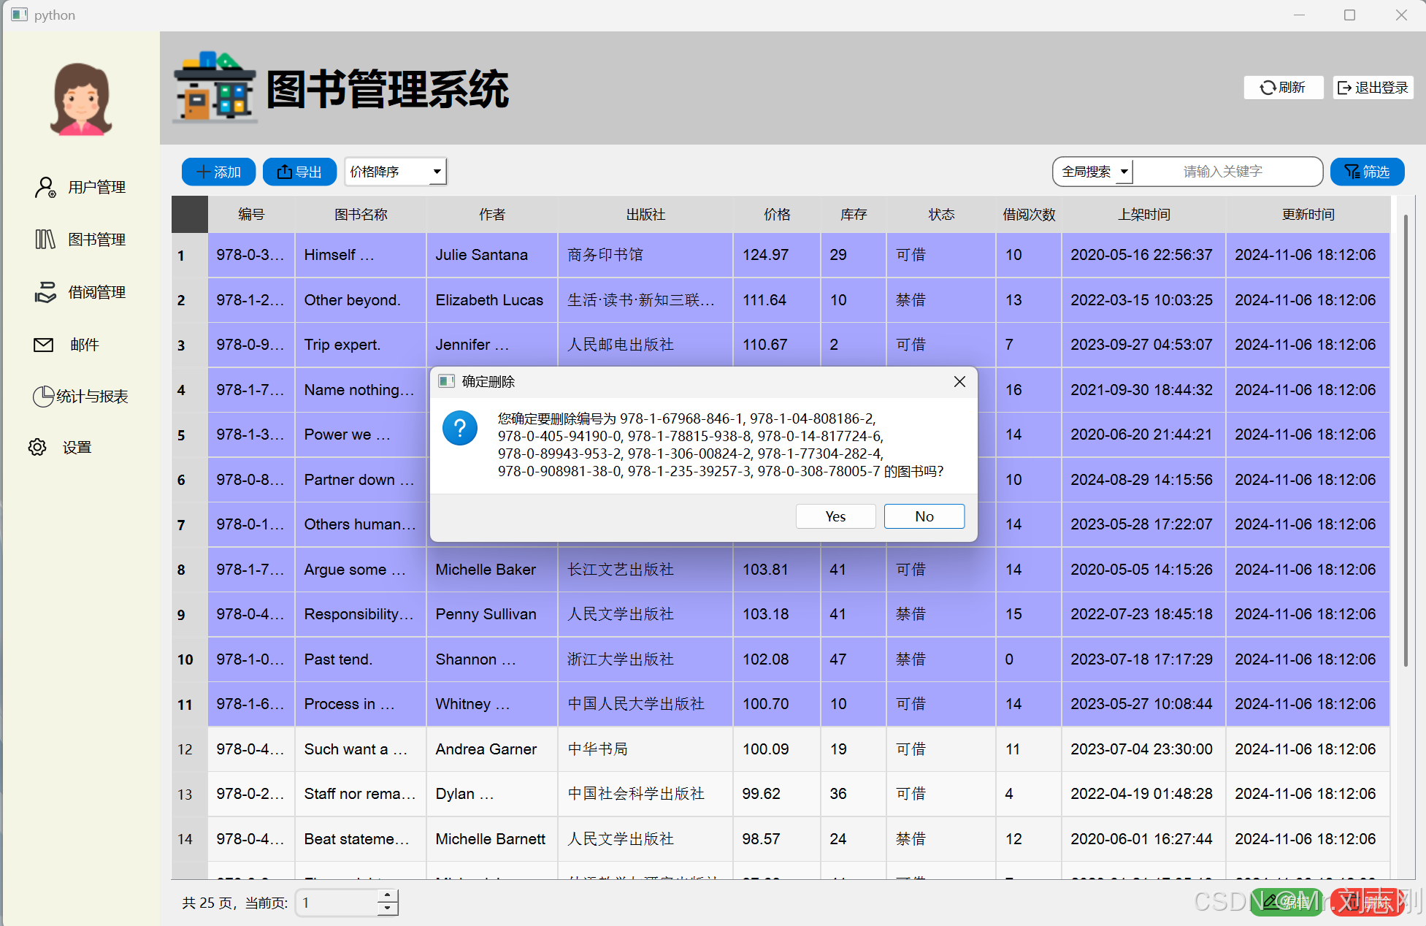Open 用户管理 user management sidebar icon
1426x926 pixels.
pyautogui.click(x=45, y=188)
